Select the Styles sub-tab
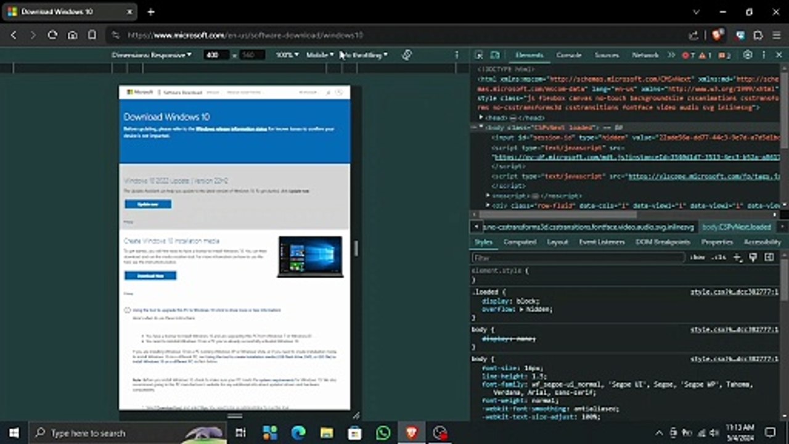The width and height of the screenshot is (789, 444). (483, 242)
